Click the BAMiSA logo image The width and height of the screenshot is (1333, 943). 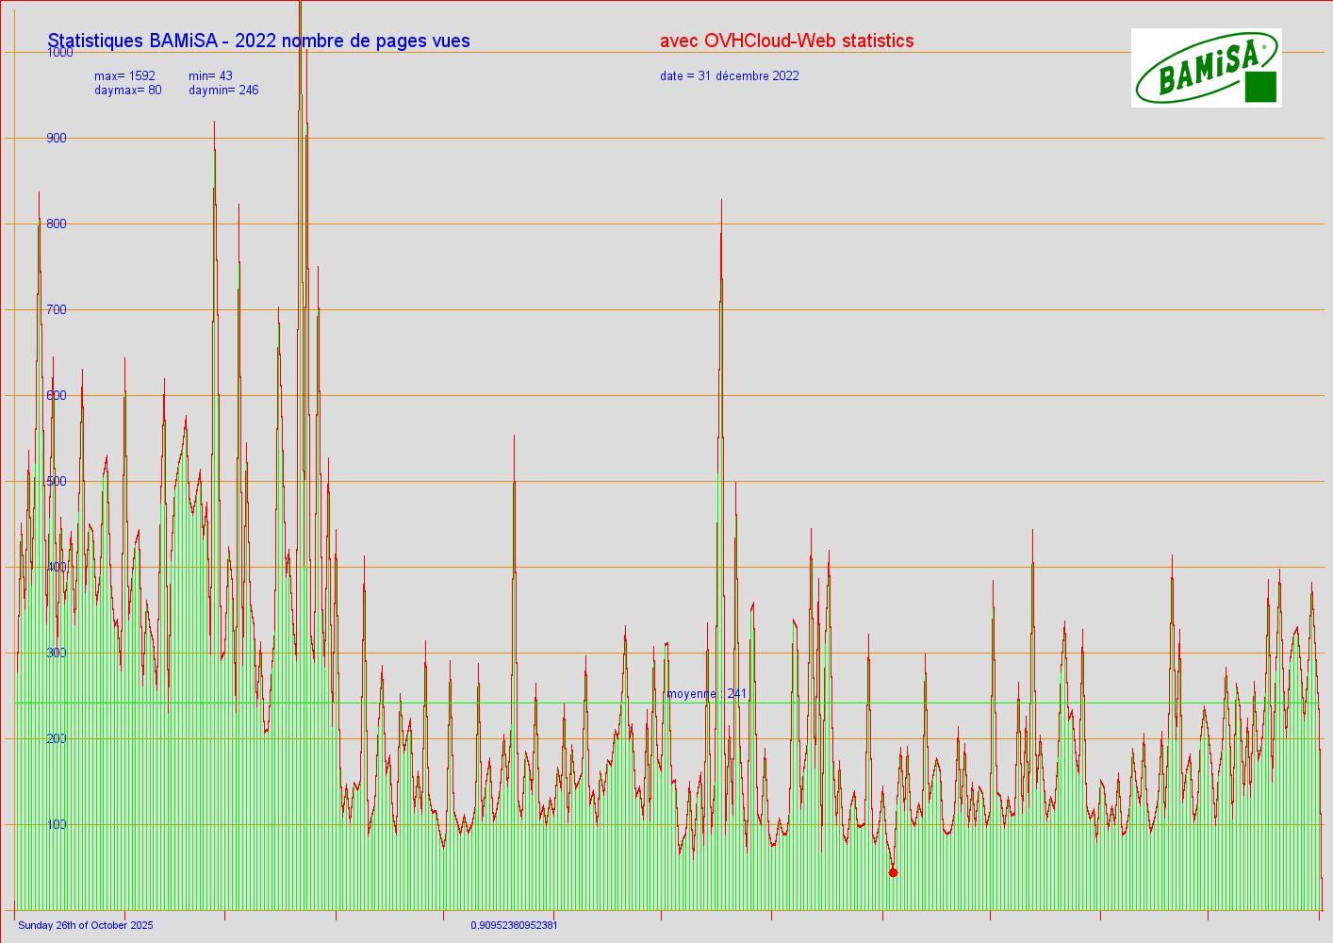tap(1205, 67)
